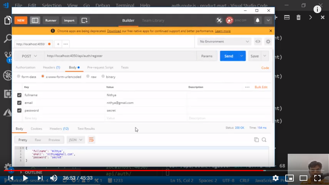The height and width of the screenshot is (185, 329).
Task: Click the request URL input field
Action: pyautogui.click(x=120, y=56)
